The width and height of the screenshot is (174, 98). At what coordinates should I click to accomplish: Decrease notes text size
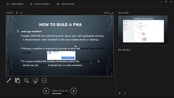125,93
